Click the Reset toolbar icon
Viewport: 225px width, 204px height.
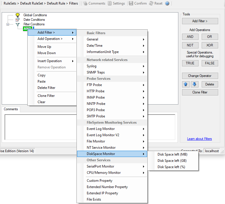tap(151, 3)
